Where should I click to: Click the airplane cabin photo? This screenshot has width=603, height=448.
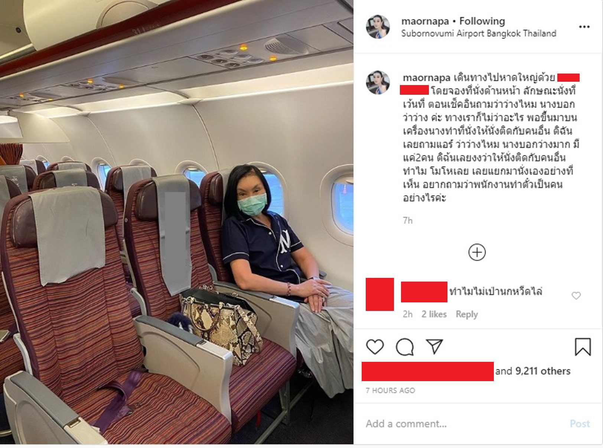(x=177, y=222)
